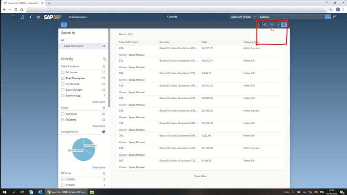The image size is (347, 195).
Task: Click the share results icon
Action: pos(271,25)
